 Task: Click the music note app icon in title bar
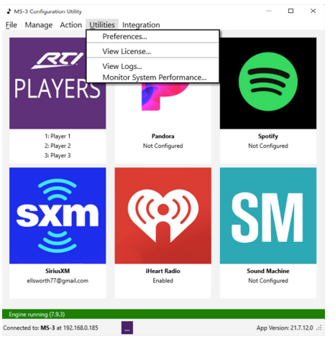pyautogui.click(x=9, y=11)
